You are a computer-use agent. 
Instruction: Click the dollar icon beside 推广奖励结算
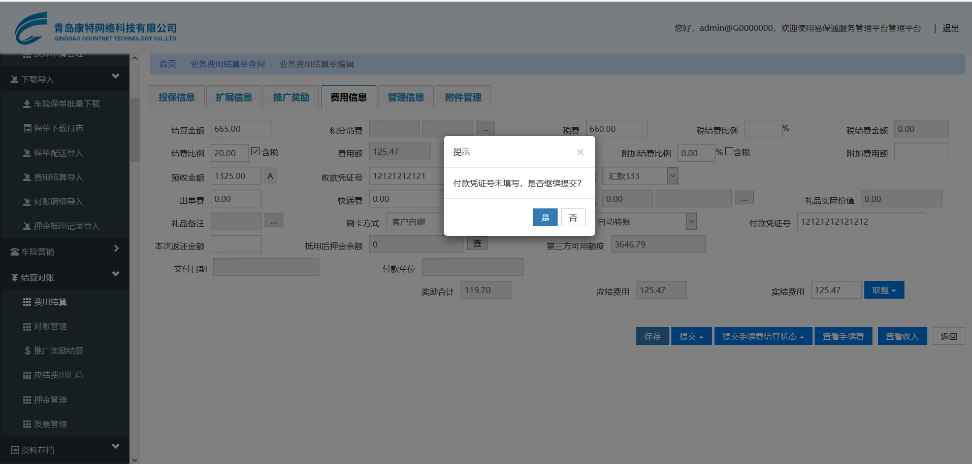(x=27, y=351)
